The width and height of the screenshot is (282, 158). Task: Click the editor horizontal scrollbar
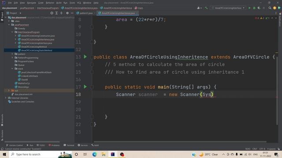180,142
